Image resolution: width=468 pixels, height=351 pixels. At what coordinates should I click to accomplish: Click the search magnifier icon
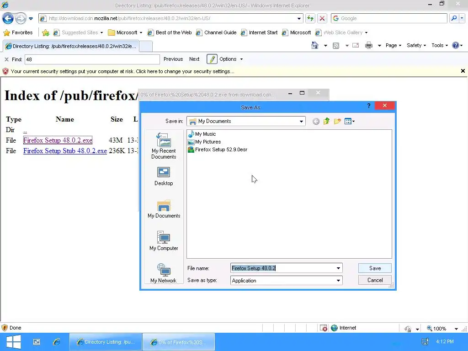[x=454, y=18]
